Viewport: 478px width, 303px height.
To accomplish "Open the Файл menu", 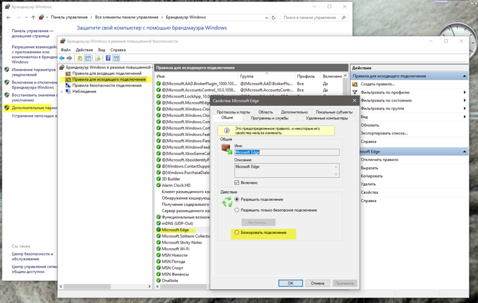I will point(66,50).
